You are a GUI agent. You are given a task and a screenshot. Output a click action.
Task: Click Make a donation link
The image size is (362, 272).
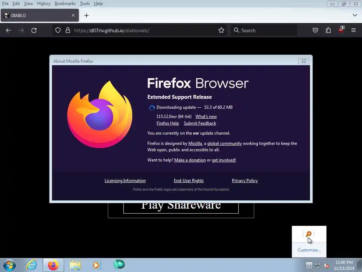190,160
